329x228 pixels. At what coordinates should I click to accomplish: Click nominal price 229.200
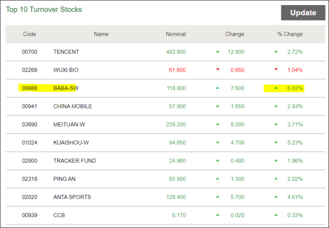tap(176, 124)
